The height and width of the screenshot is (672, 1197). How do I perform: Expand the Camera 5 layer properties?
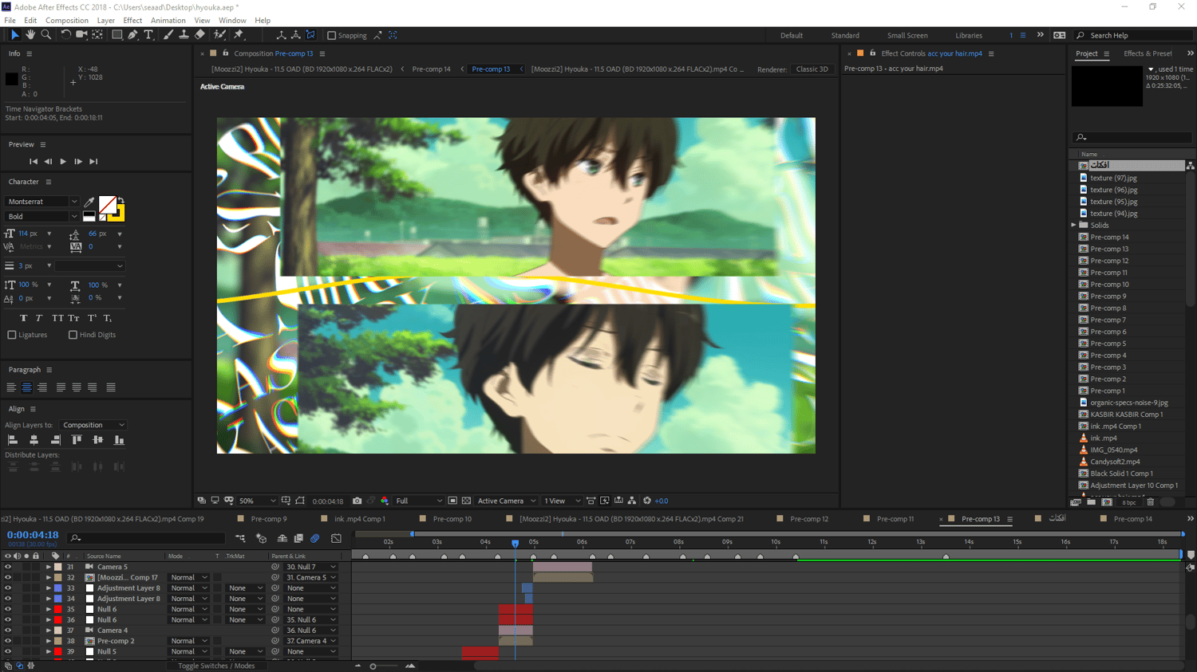click(x=49, y=567)
